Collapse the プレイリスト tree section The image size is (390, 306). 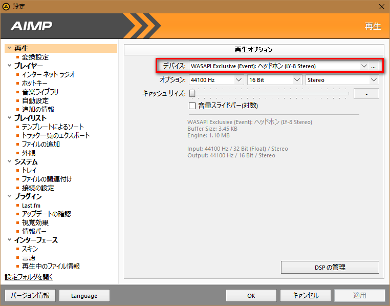point(9,118)
